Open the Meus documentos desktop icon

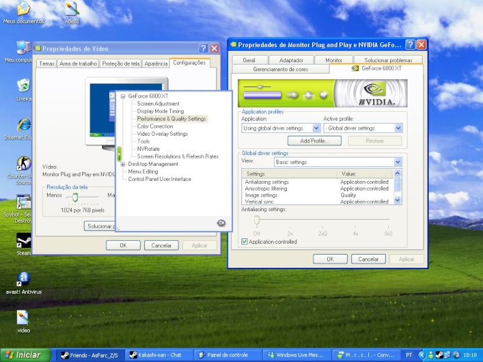tap(24, 12)
